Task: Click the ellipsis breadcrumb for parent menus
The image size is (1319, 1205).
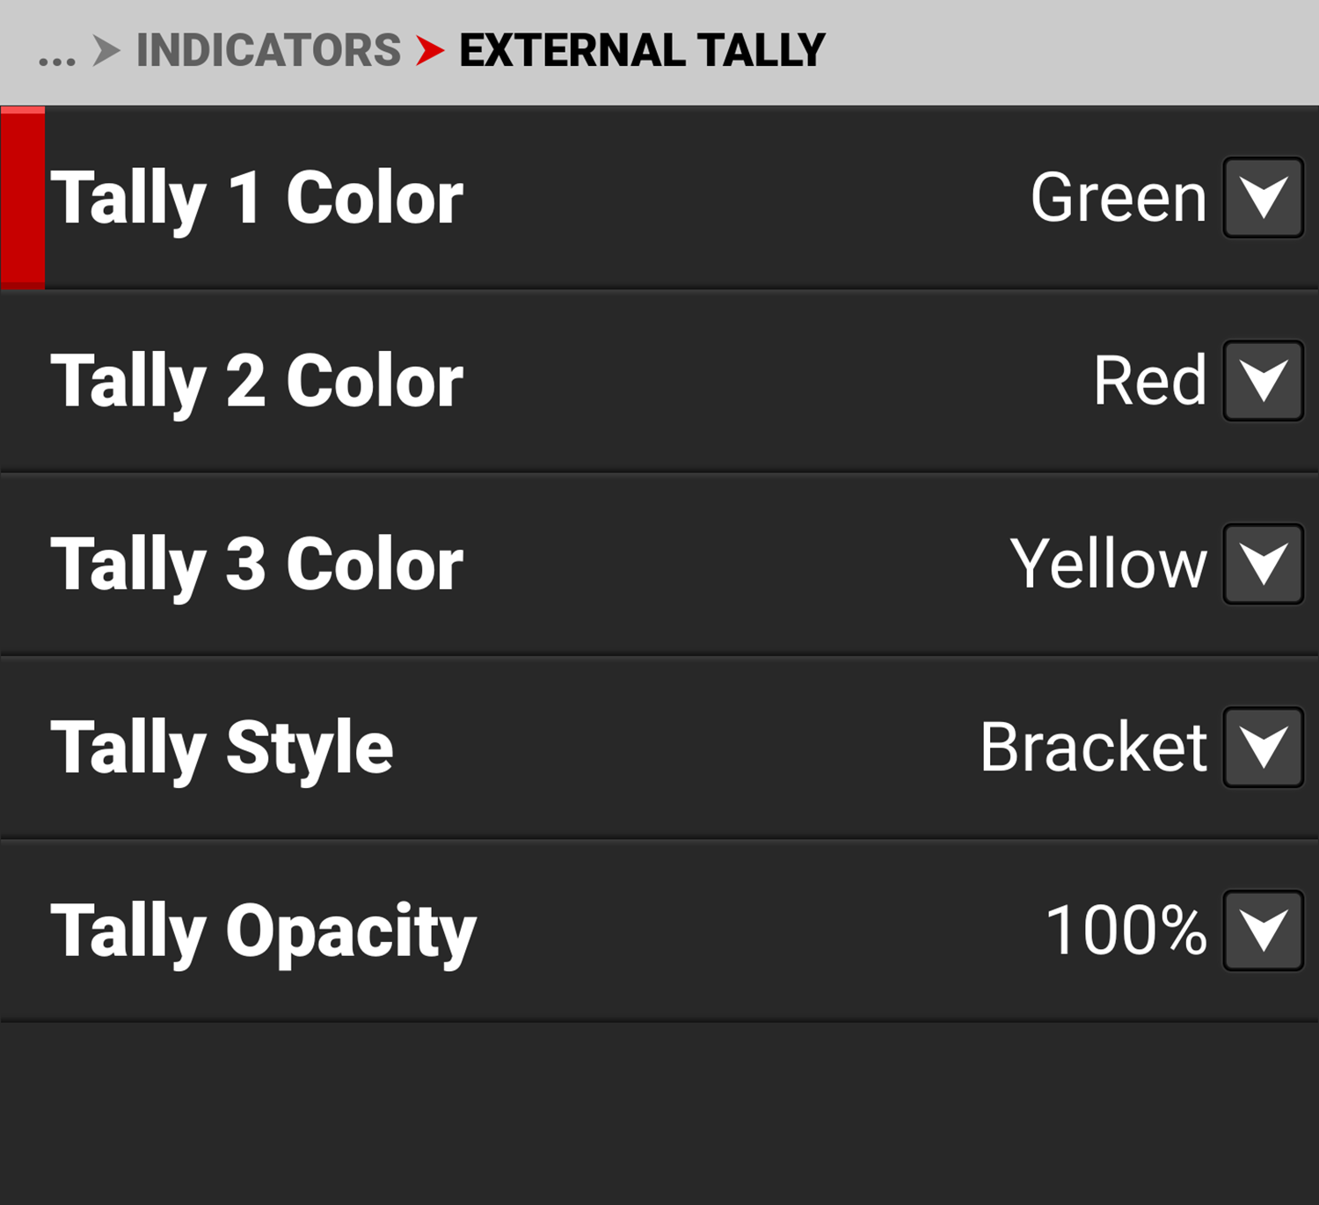Action: pyautogui.click(x=57, y=56)
